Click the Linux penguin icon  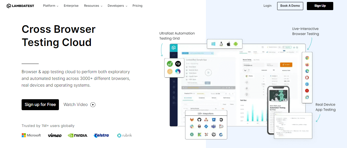coord(221,44)
